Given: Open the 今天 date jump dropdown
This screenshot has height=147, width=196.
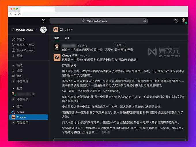Looking at the screenshot, I should click(x=120, y=45).
